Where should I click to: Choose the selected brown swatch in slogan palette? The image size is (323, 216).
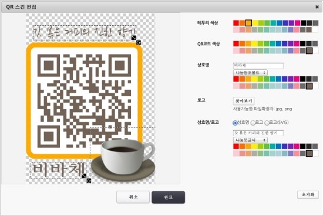click(x=309, y=153)
